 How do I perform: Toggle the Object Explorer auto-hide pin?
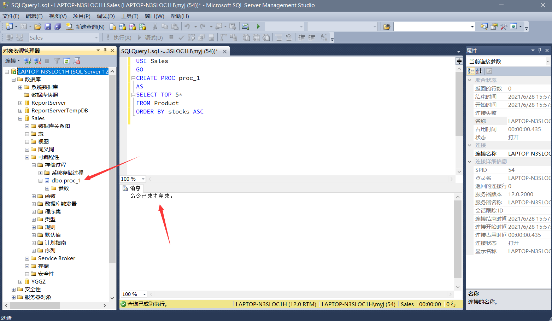click(105, 51)
